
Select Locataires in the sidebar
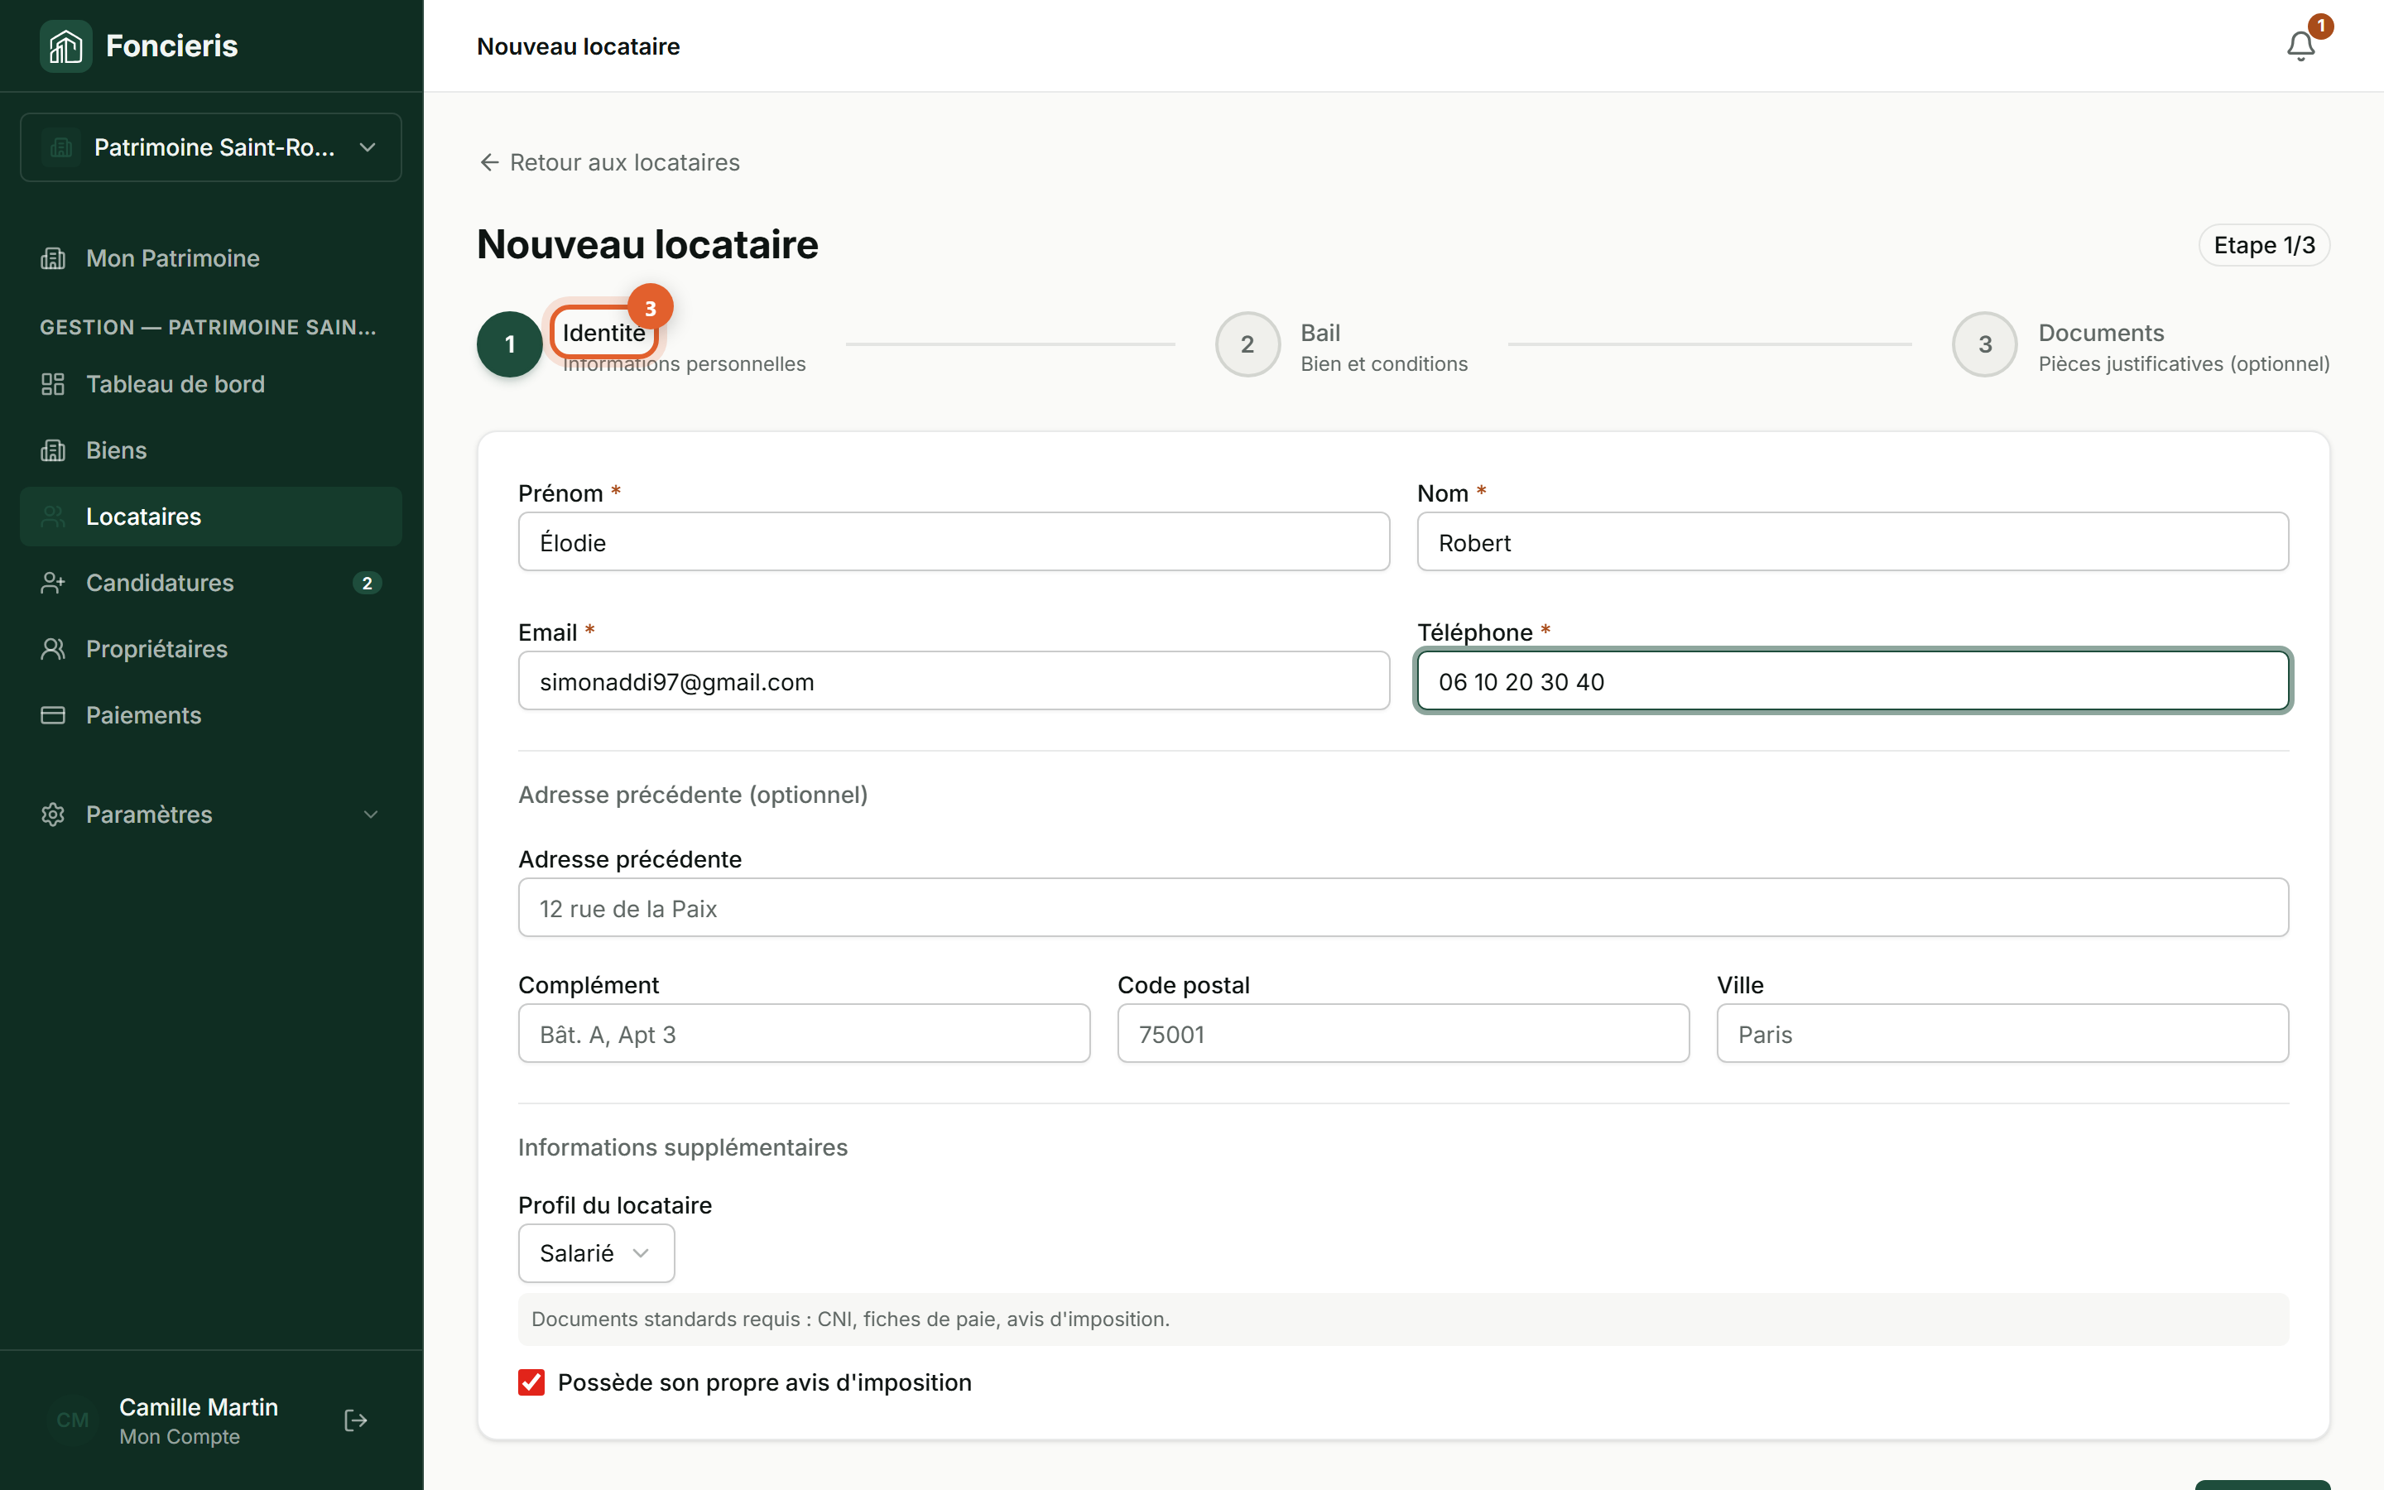pyautogui.click(x=211, y=517)
